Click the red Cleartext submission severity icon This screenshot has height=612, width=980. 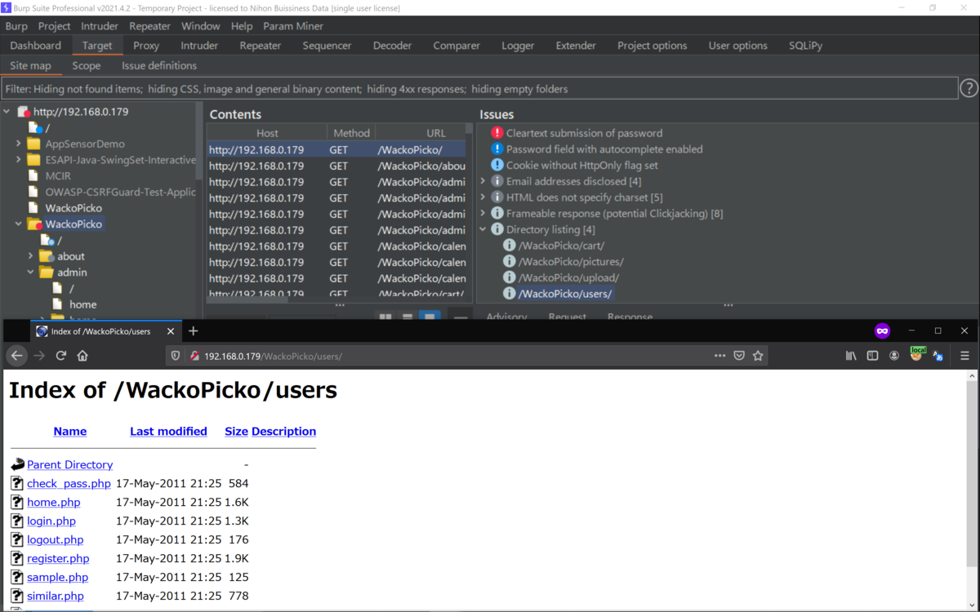(497, 132)
